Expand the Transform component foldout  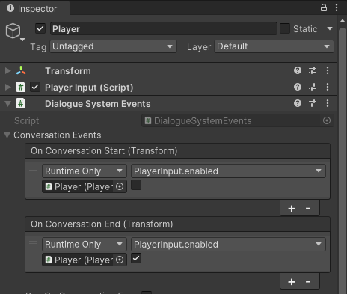[8, 71]
